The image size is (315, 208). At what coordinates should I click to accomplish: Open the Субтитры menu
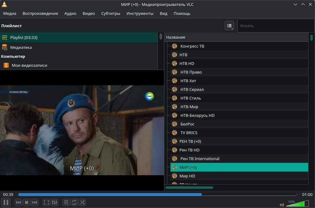(110, 13)
